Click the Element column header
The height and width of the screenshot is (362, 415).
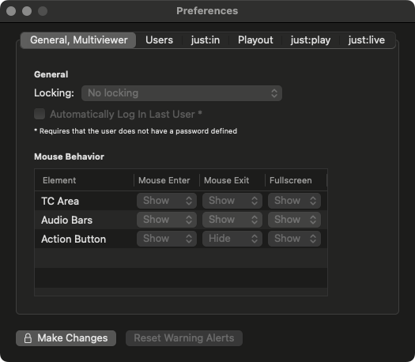coord(84,180)
